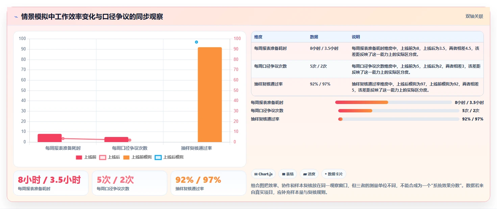Click the 每周报表准备耗时 table row label
The width and height of the screenshot is (497, 209).
[x=271, y=48]
